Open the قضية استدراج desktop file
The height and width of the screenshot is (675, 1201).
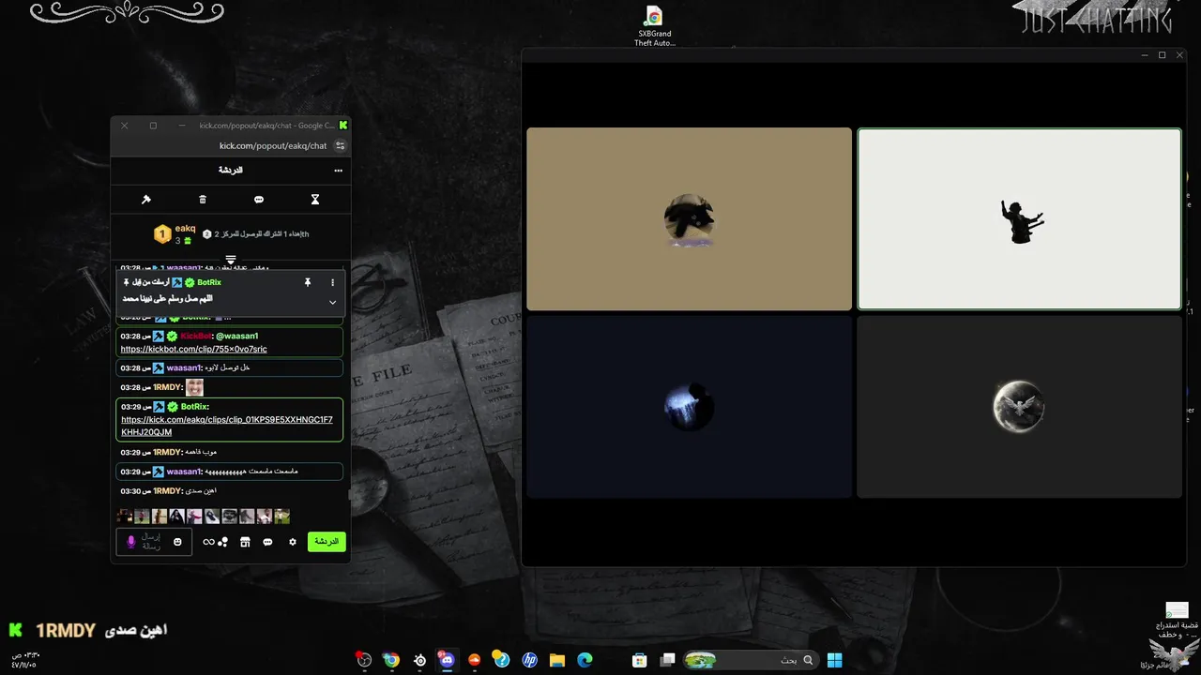pyautogui.click(x=1177, y=622)
